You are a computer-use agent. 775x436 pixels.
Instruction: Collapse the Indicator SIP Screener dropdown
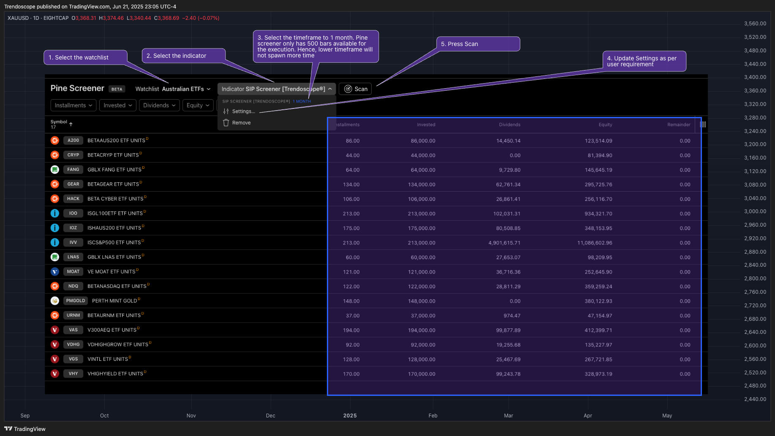pyautogui.click(x=277, y=89)
